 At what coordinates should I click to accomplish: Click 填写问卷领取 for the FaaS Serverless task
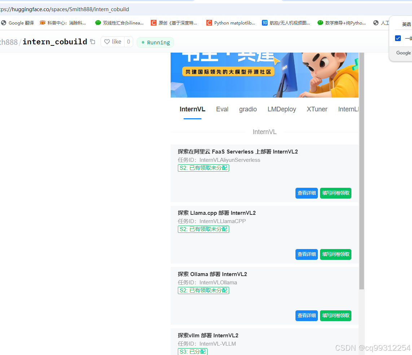336,193
